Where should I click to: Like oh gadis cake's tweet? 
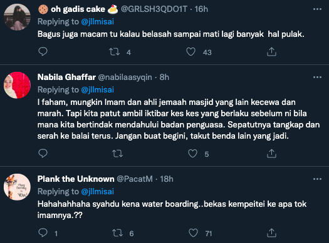(191, 52)
